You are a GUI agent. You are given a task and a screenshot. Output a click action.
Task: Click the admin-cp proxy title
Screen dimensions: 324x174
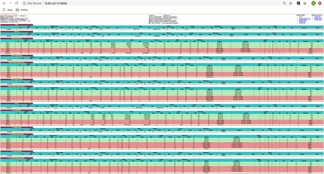point(16,32)
